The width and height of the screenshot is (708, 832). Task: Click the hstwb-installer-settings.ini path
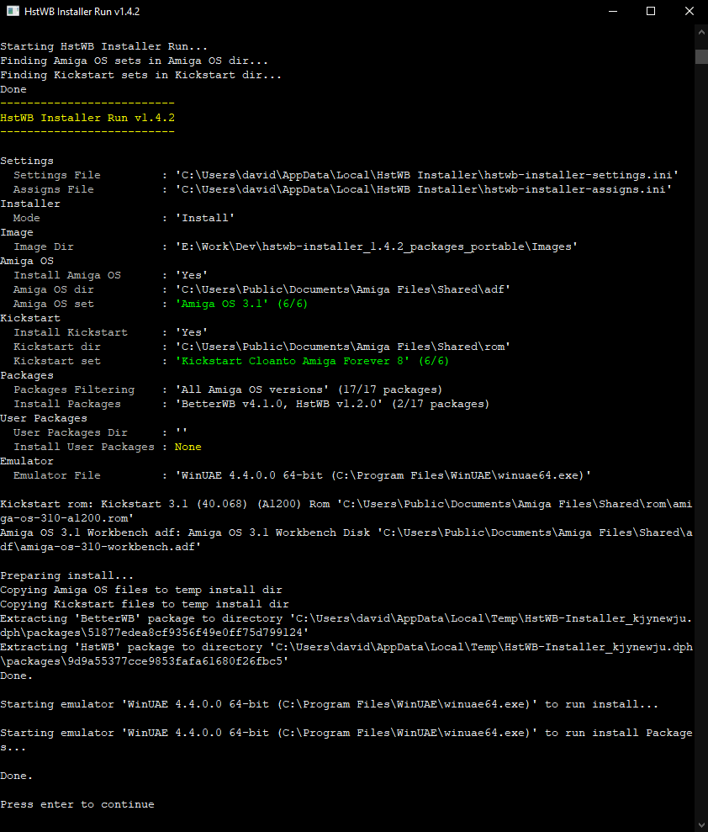(x=427, y=175)
